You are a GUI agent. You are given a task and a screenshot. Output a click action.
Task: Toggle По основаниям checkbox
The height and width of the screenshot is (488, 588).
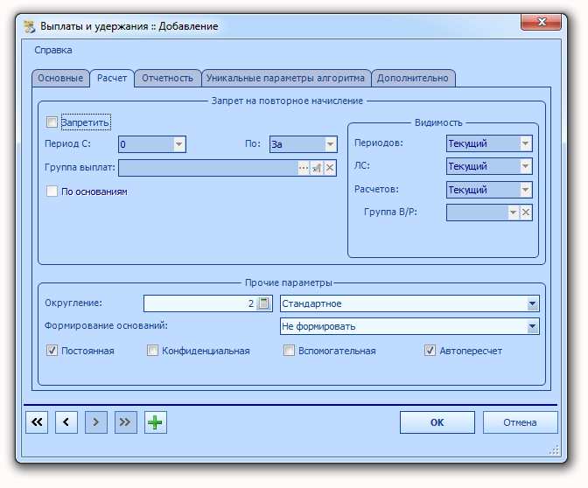(x=52, y=192)
